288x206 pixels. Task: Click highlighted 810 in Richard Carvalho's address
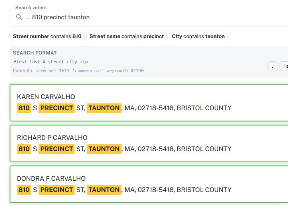[24, 149]
